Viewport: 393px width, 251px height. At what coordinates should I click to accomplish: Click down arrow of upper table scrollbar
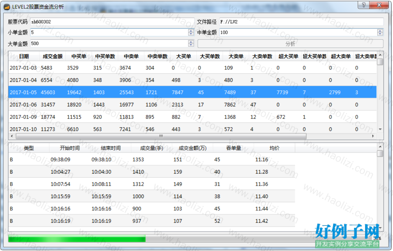point(380,129)
